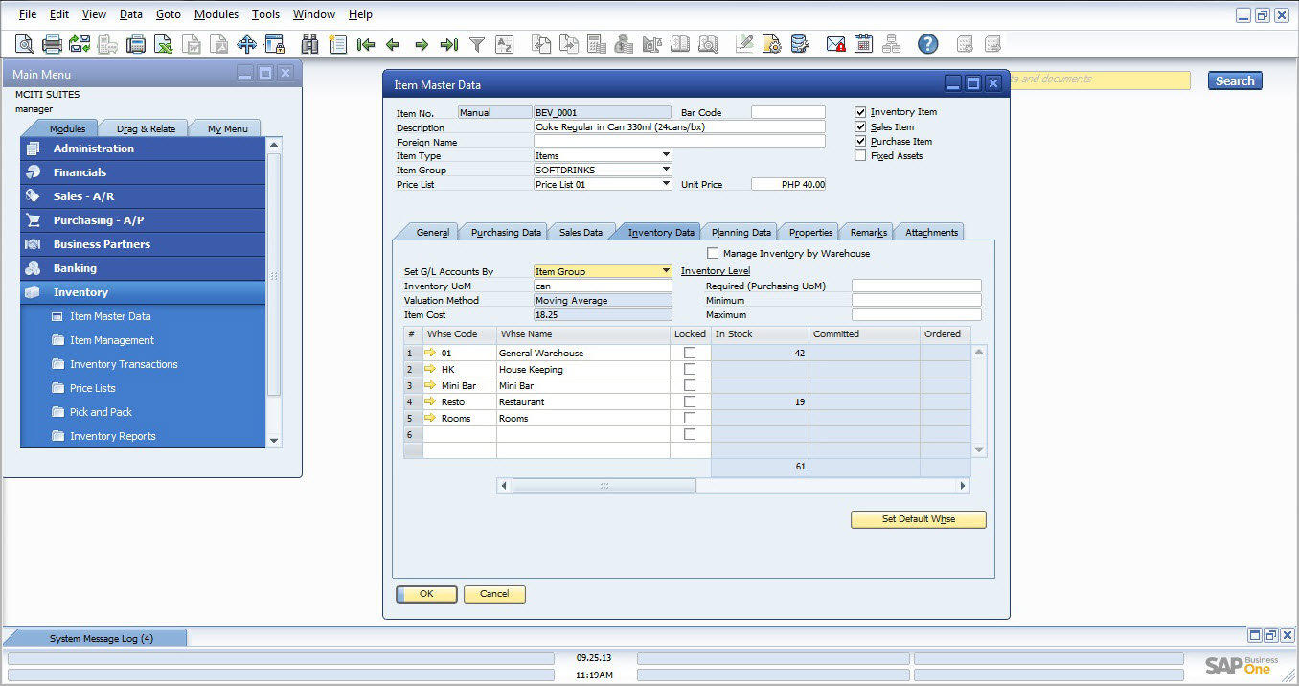Open Query Manager database-wrench icon

[x=800, y=44]
